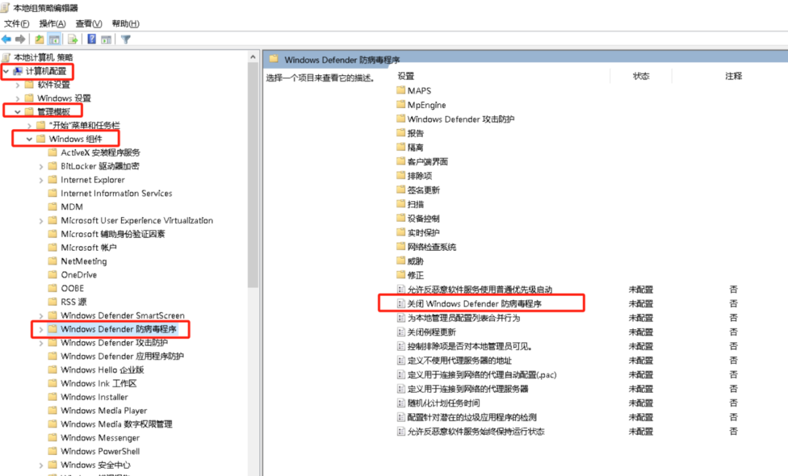Click the Export List toolbar icon

73,39
